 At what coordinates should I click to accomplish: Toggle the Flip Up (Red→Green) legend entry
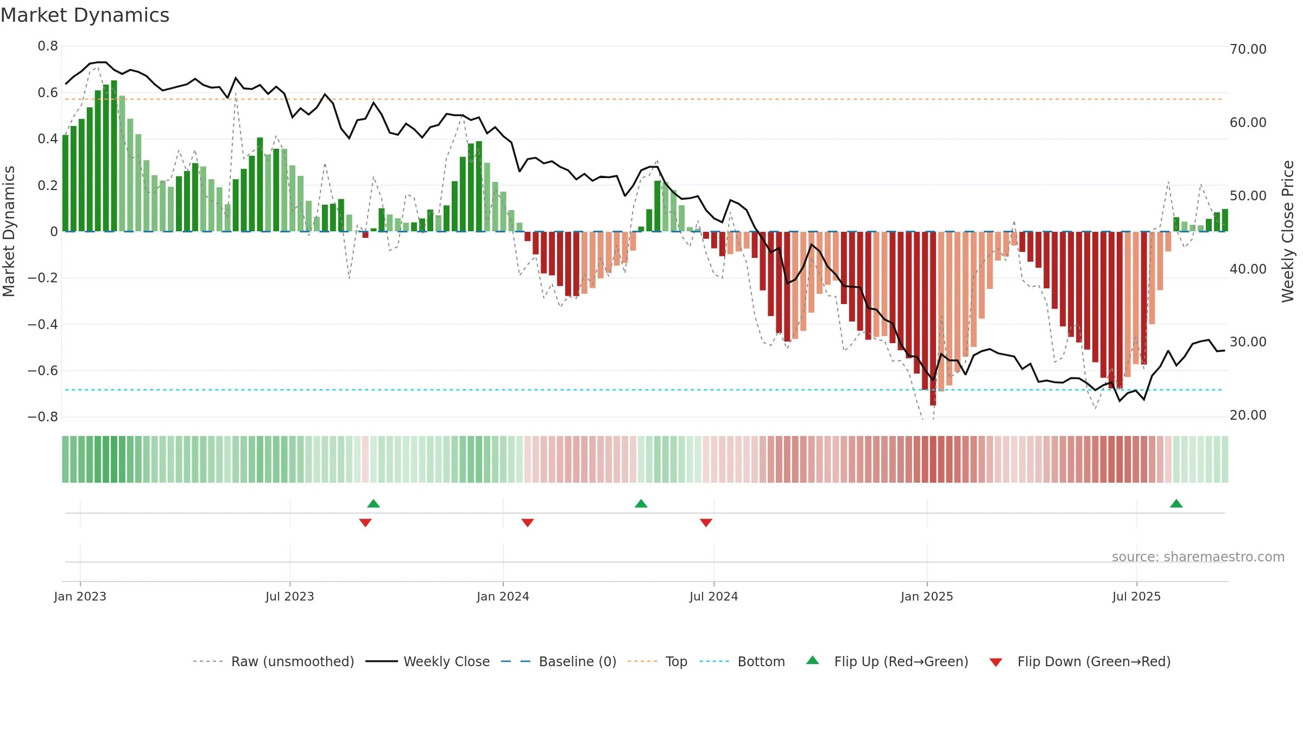(887, 661)
